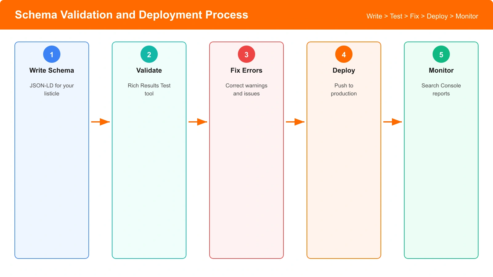
Task: Select the 'Validate' step title
Action: pos(149,70)
